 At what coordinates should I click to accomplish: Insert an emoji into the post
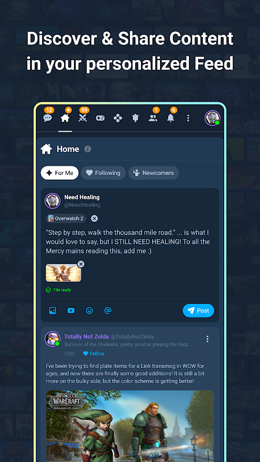(90, 310)
